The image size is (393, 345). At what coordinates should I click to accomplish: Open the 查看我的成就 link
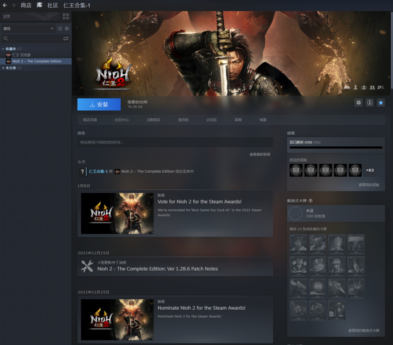pyautogui.click(x=369, y=185)
